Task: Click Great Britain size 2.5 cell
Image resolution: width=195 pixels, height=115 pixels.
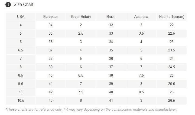Action: 81,34
